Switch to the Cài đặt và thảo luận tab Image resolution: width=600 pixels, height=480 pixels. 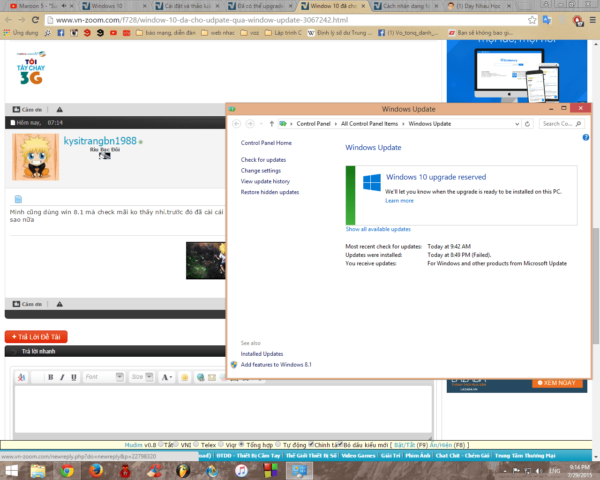tap(188, 6)
